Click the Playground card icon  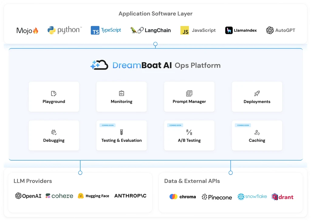[x=54, y=93]
